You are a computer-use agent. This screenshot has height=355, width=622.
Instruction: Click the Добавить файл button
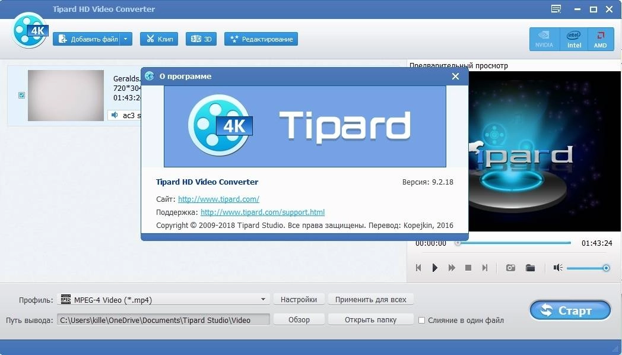pos(87,39)
